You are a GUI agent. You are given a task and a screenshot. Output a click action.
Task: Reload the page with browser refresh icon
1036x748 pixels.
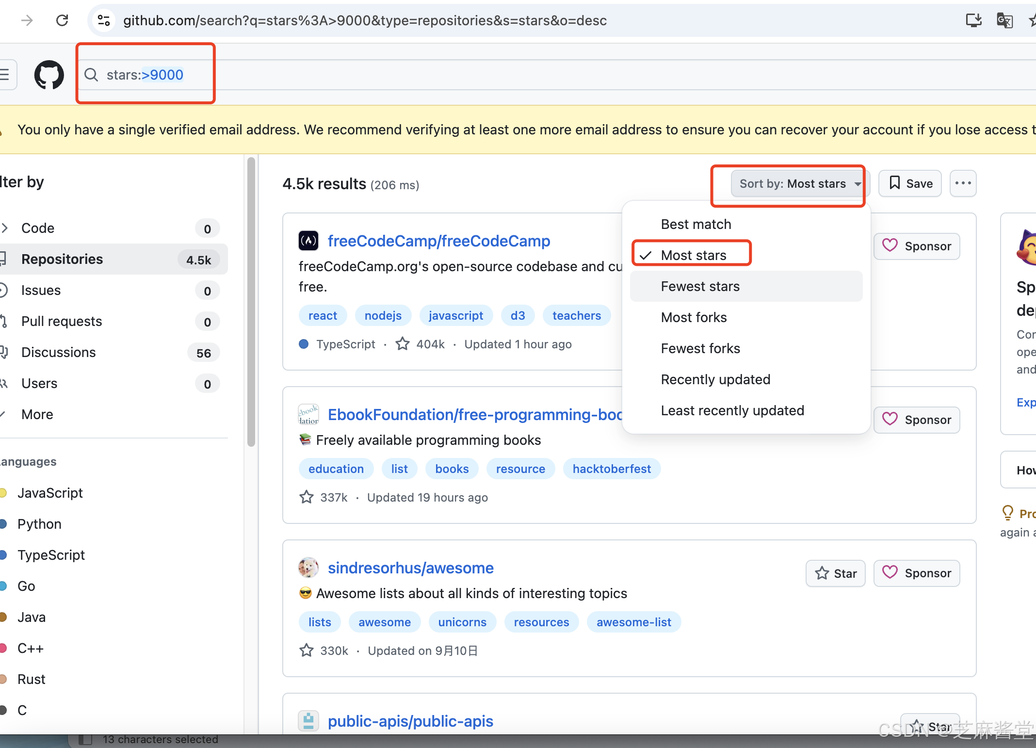coord(62,20)
